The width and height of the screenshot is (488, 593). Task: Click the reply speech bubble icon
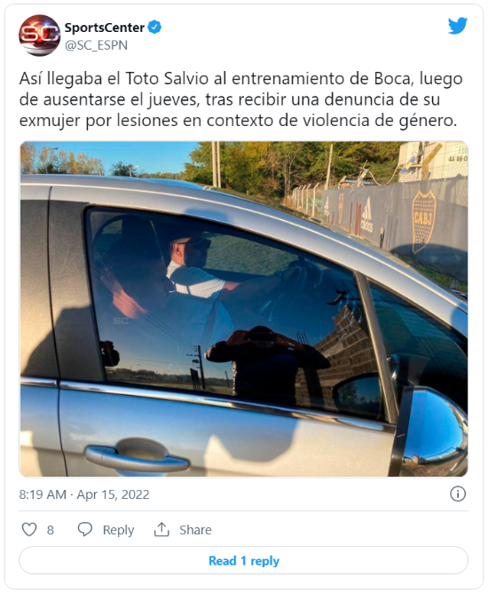click(84, 529)
